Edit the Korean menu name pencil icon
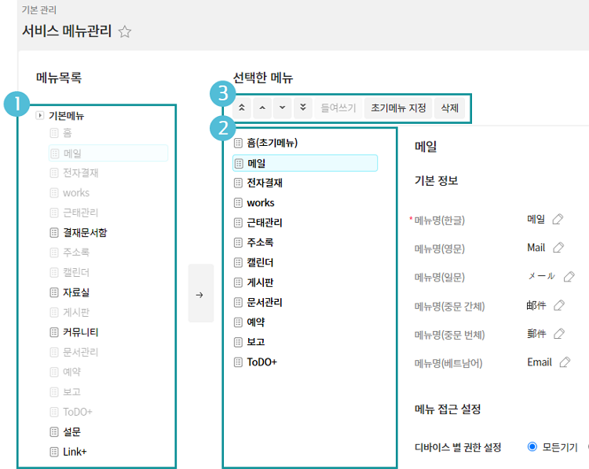 tap(558, 220)
